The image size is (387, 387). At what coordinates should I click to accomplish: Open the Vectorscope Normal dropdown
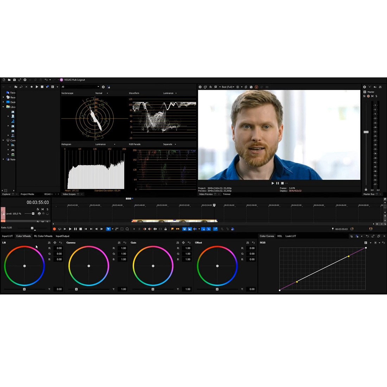pos(101,93)
